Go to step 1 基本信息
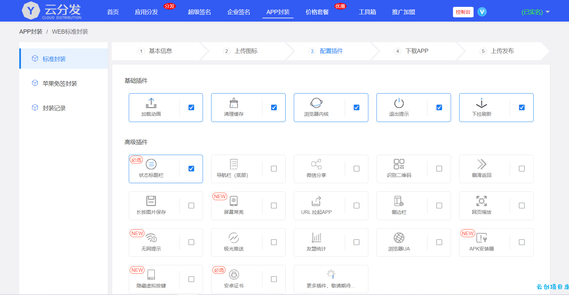Viewport: 569px width, 295px height. click(x=155, y=51)
